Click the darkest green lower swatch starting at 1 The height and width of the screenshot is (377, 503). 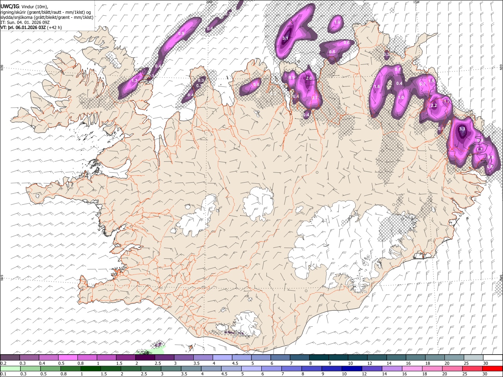(x=90, y=368)
